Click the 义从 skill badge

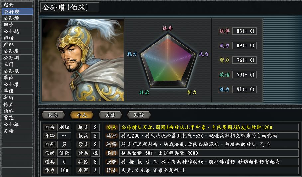[x=111, y=127]
